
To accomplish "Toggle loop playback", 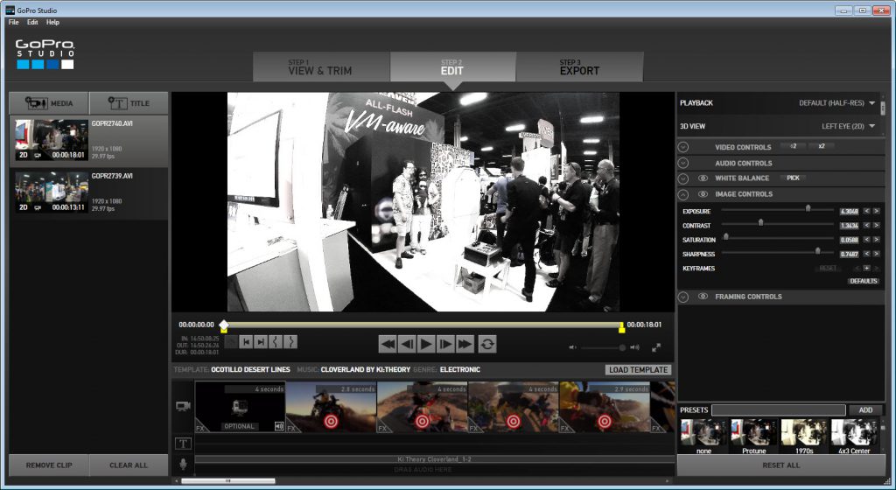I will coord(487,344).
